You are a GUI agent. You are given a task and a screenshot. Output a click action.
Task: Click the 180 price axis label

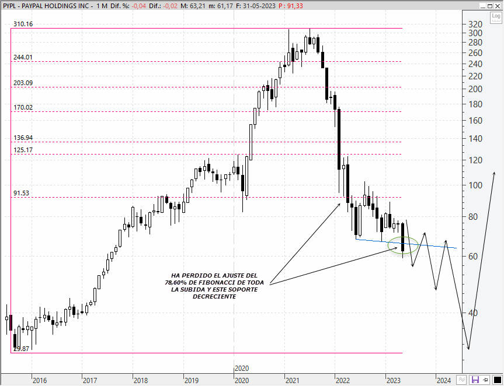[x=476, y=104]
